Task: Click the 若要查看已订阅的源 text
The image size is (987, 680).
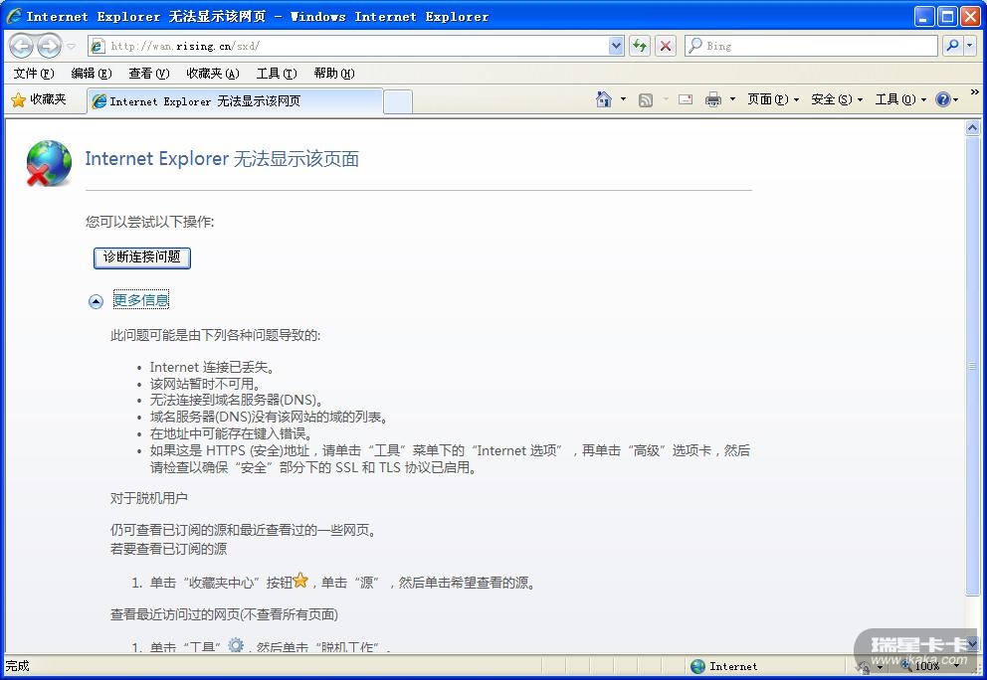Action: 169,549
